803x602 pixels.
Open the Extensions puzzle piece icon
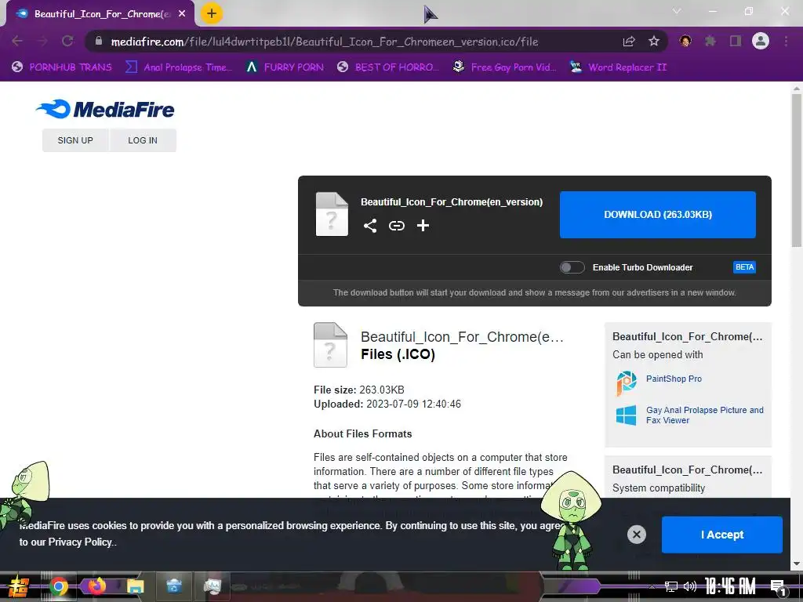[710, 41]
